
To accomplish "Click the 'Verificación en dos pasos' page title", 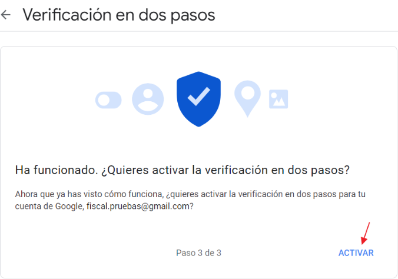I will [119, 15].
